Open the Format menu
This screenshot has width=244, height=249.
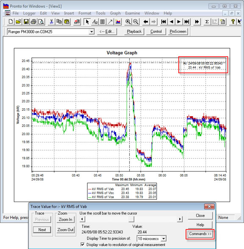click(x=85, y=13)
